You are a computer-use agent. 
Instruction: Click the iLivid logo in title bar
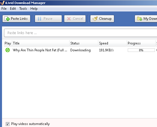click(x=2, y=3)
